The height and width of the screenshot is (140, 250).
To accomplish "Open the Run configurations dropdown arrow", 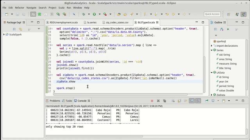I will 100,14.
